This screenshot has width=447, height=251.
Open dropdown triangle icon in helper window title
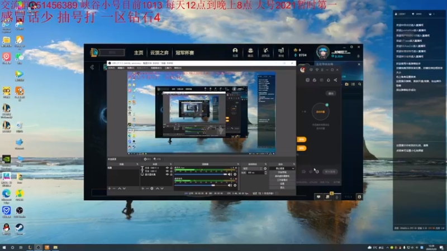tap(317, 70)
